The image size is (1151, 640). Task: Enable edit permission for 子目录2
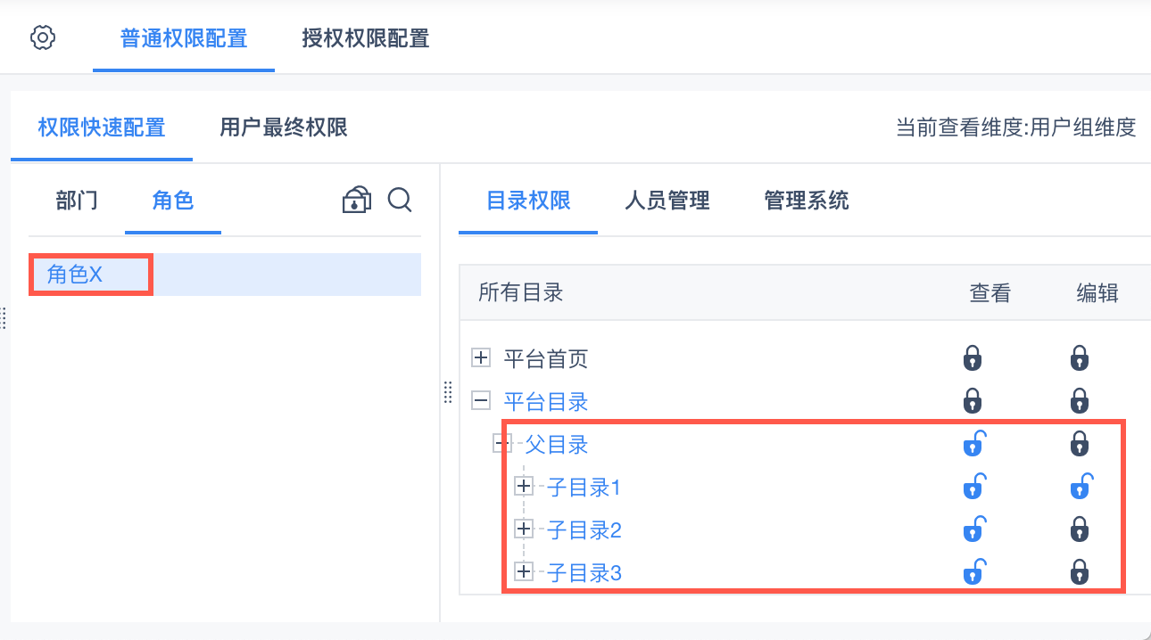point(1080,529)
